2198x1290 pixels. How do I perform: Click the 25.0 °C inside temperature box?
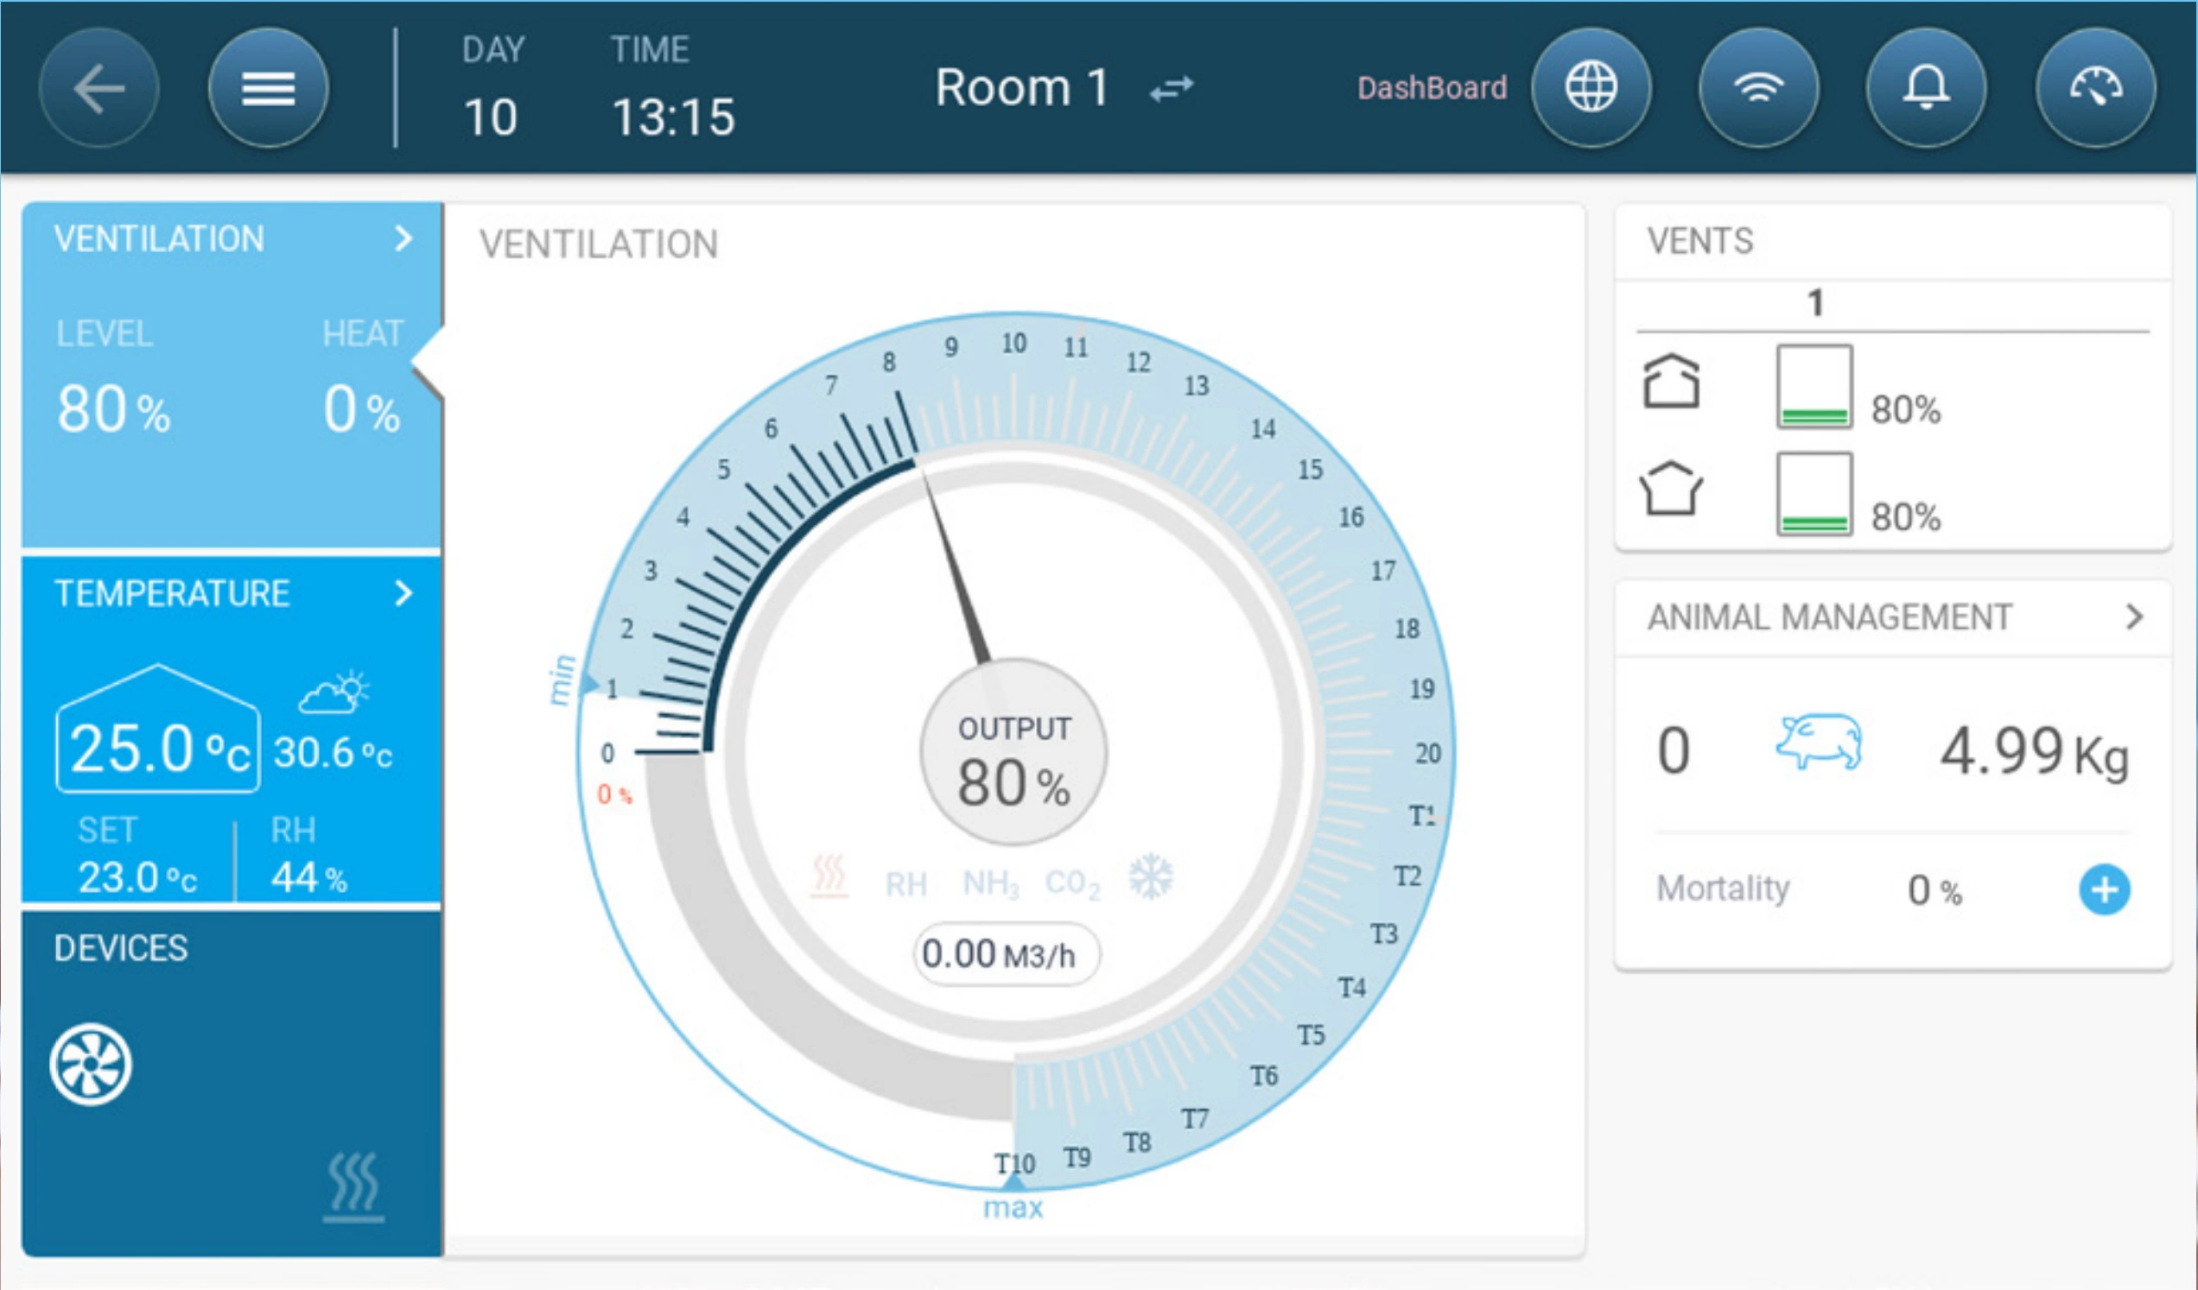(158, 730)
